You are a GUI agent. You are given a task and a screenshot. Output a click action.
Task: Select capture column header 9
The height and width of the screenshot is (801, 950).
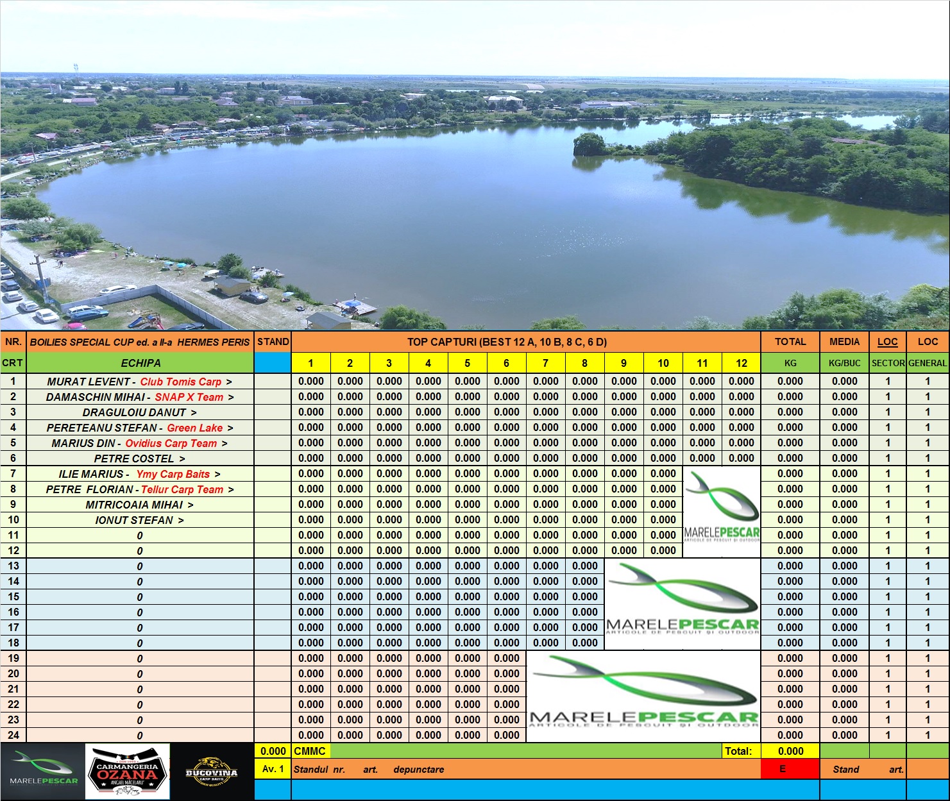(x=624, y=363)
